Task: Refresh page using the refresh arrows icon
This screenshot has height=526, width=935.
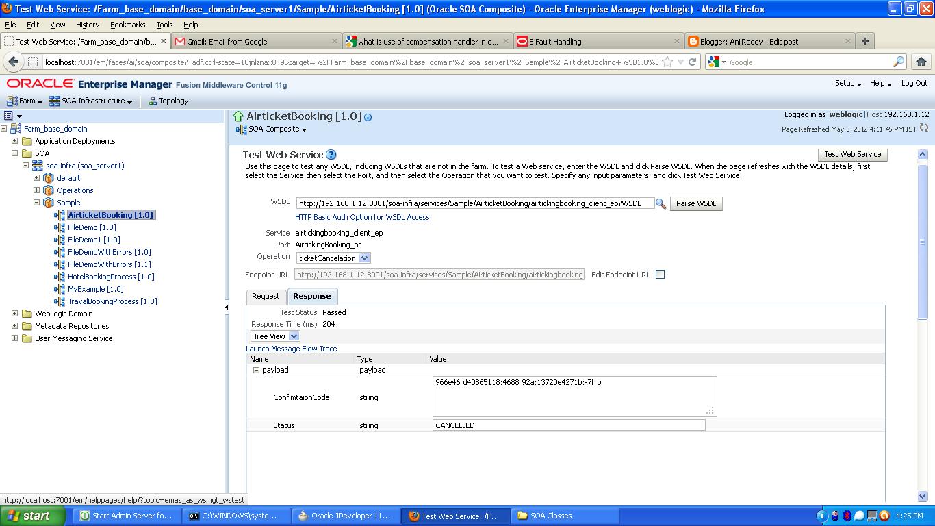Action: click(924, 128)
